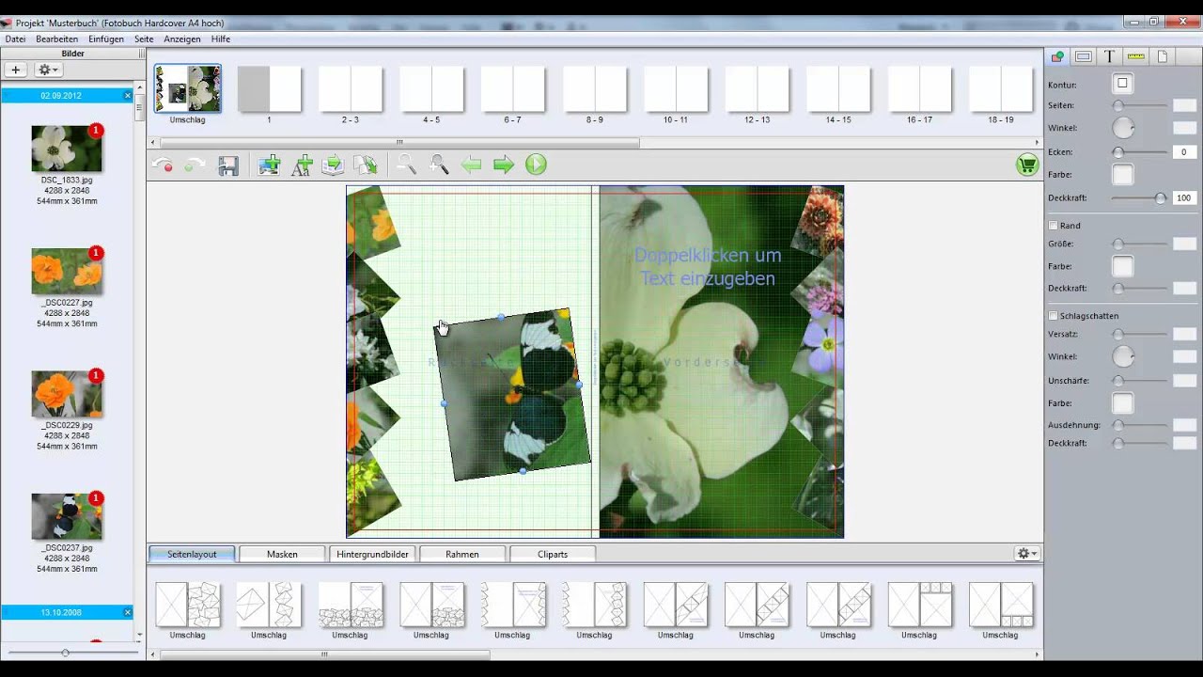1203x677 pixels.
Task: Switch to the Hintergrundbilder tab
Action: (372, 554)
